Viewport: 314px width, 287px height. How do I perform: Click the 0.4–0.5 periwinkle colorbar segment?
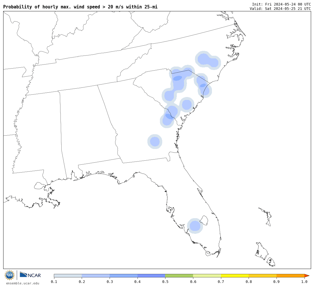(151, 276)
